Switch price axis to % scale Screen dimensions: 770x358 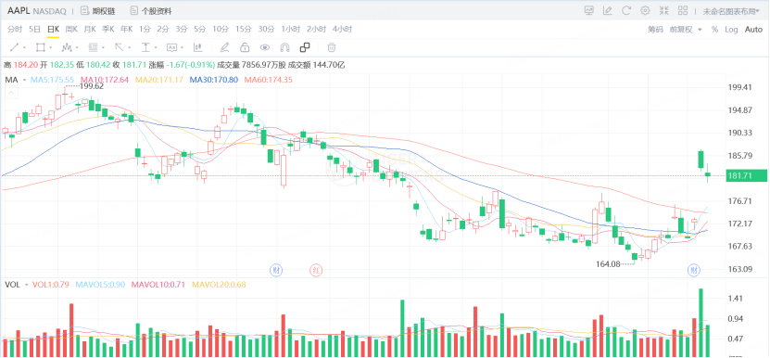[714, 30]
